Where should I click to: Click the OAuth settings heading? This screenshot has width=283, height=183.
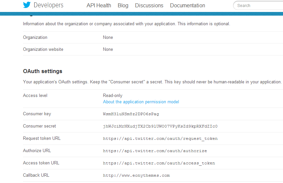(42, 71)
